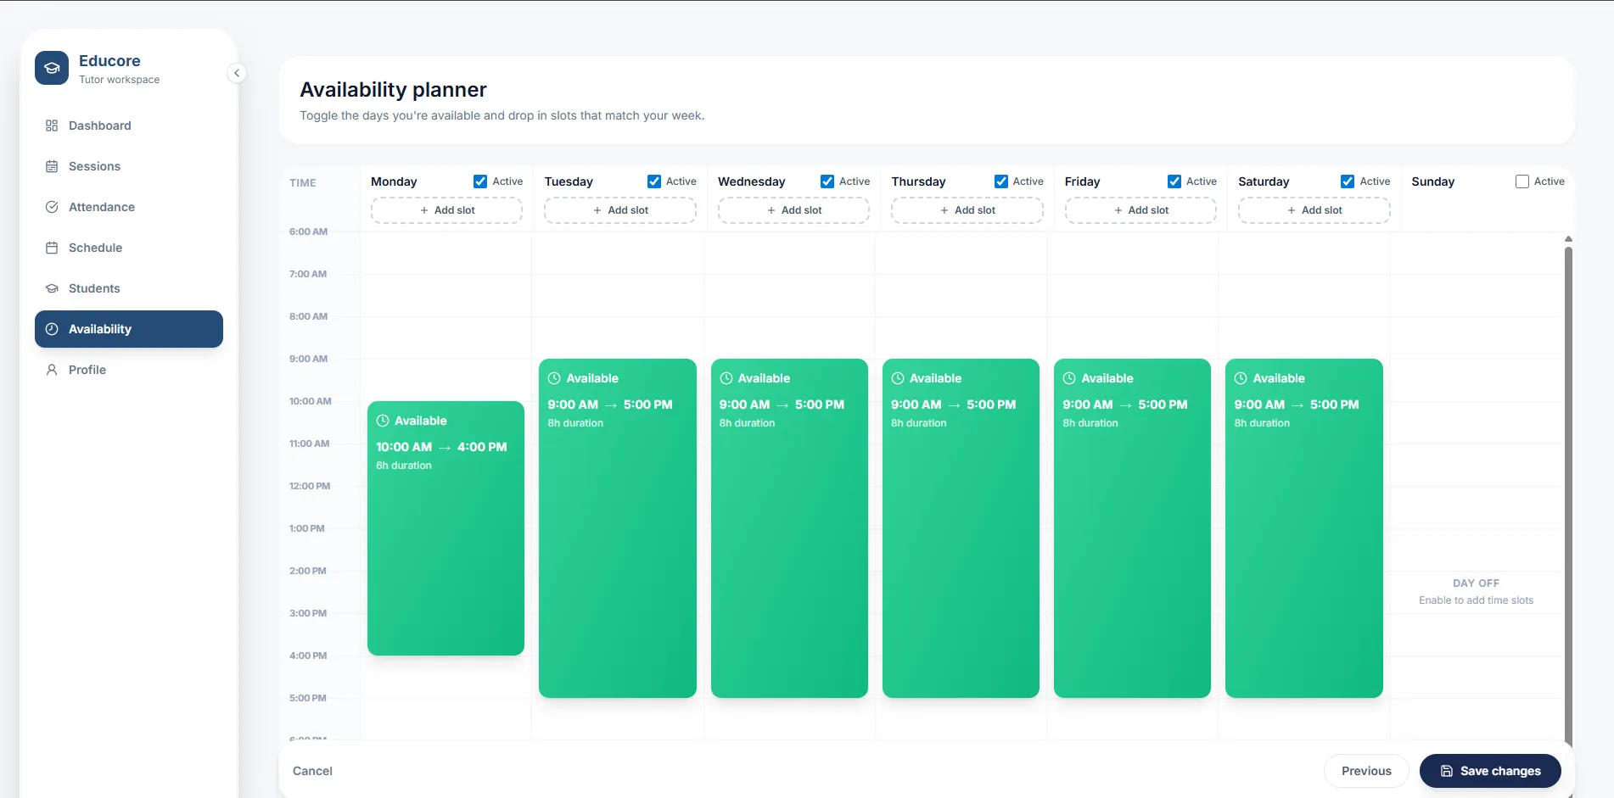Click the save icon in Save changes
Image resolution: width=1614 pixels, height=798 pixels.
(1447, 771)
